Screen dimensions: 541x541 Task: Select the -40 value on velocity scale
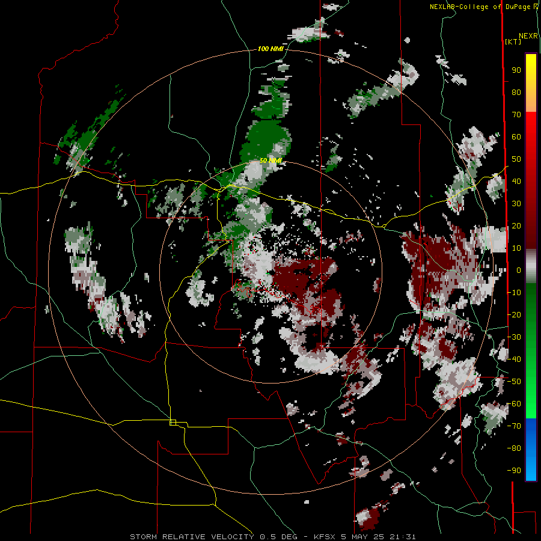pyautogui.click(x=514, y=359)
